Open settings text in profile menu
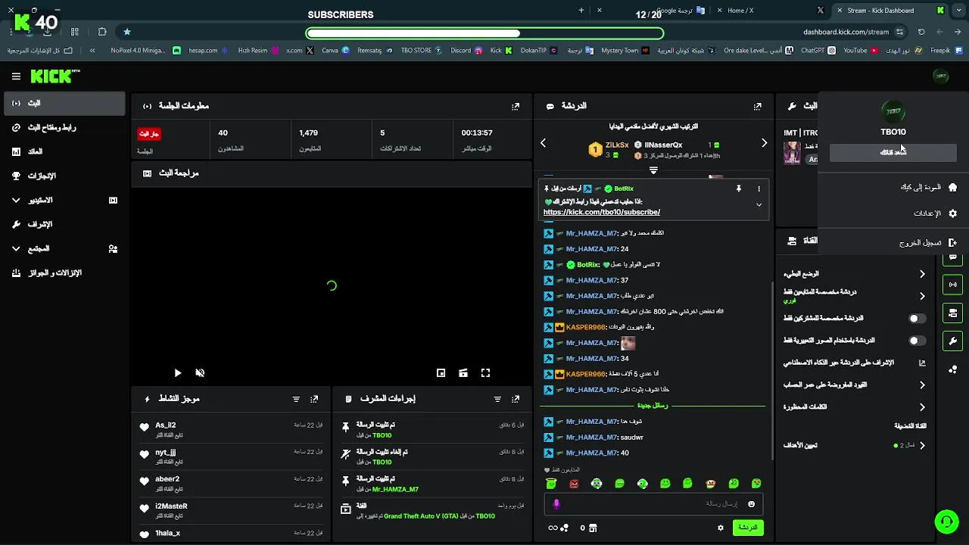 927,213
